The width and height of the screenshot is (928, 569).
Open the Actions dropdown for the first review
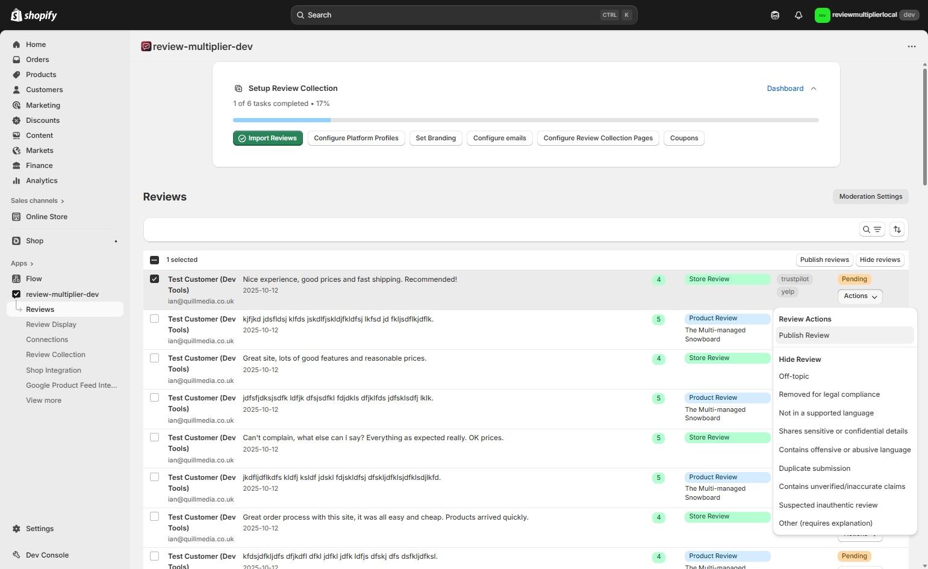pos(860,296)
